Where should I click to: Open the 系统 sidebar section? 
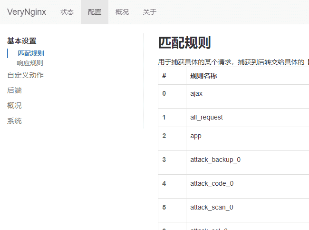(x=14, y=120)
